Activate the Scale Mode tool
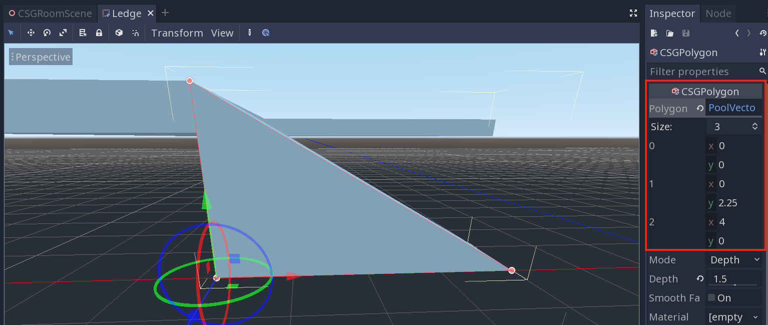The height and width of the screenshot is (325, 768). (63, 33)
